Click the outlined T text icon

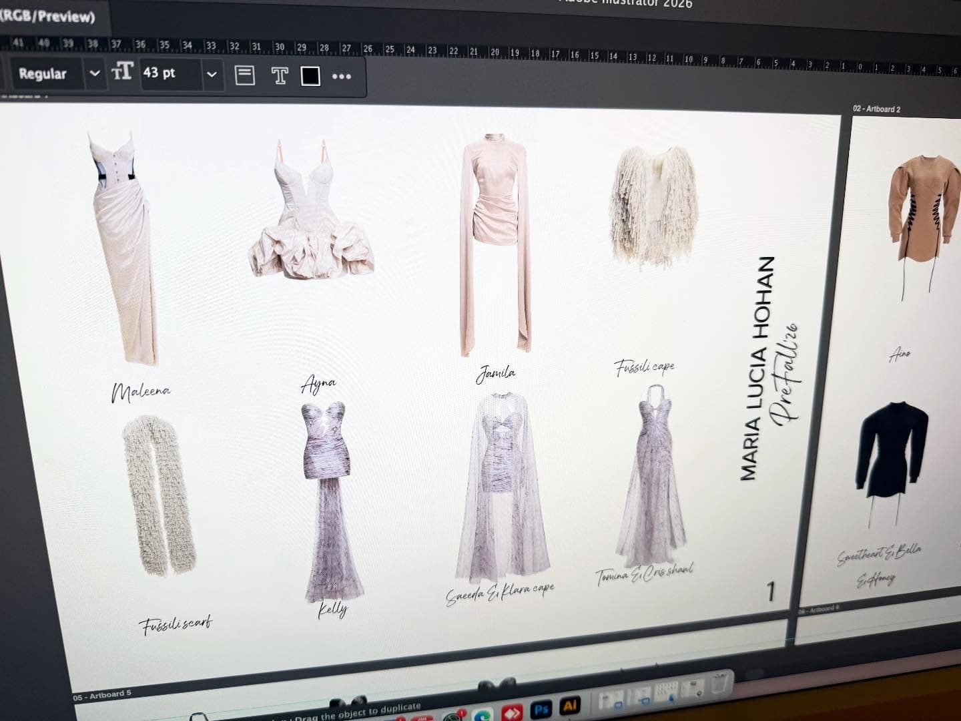(280, 76)
